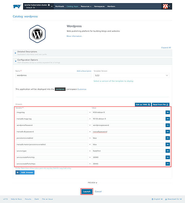This screenshot has height=203, width=185.
Task: Click the Rancher cow logo
Action: click(x=17, y=6)
